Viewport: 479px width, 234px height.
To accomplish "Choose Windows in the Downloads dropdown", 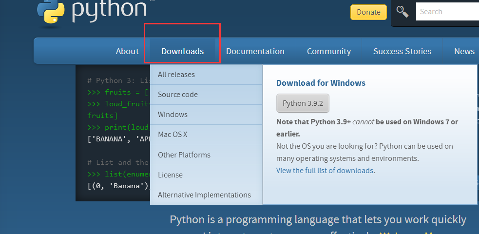I will [x=206, y=115].
